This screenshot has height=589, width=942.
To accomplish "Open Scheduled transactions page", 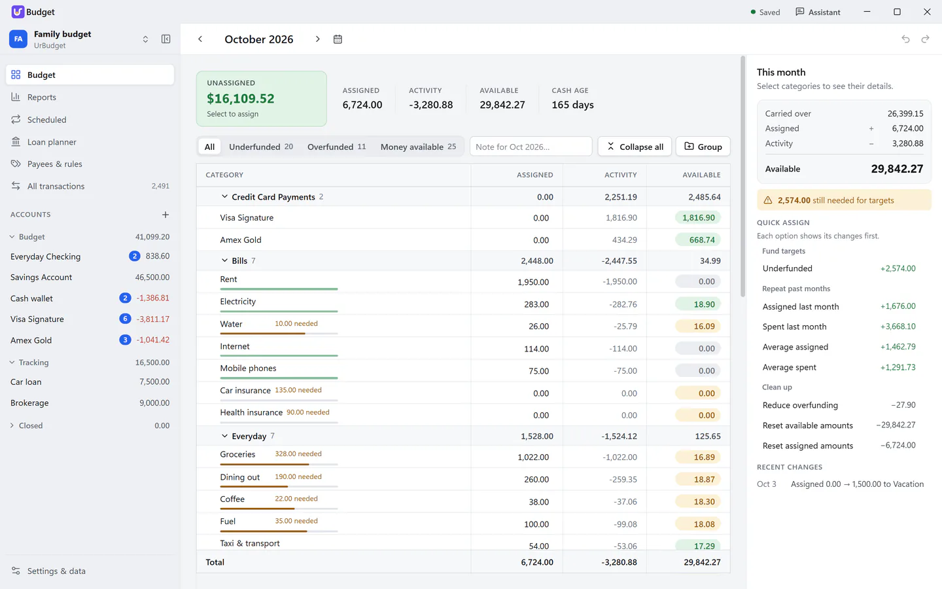I will (90, 120).
